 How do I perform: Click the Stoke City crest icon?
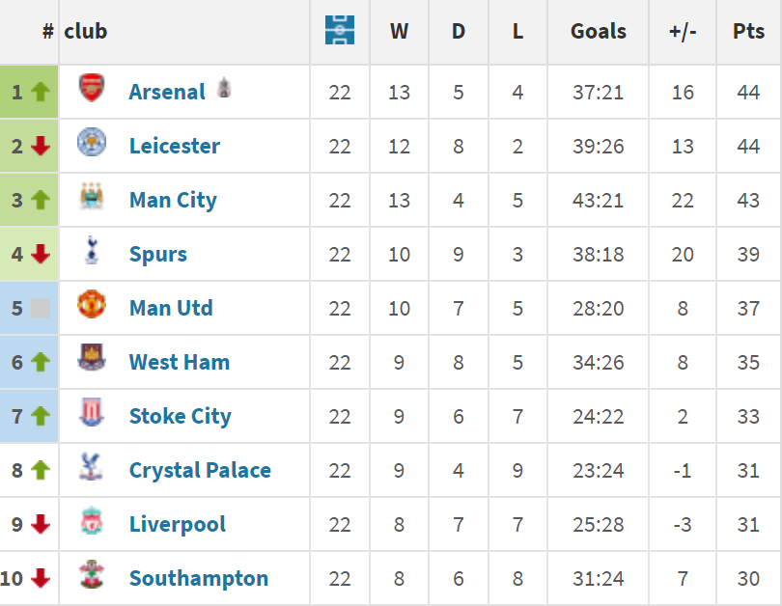pyautogui.click(x=91, y=413)
